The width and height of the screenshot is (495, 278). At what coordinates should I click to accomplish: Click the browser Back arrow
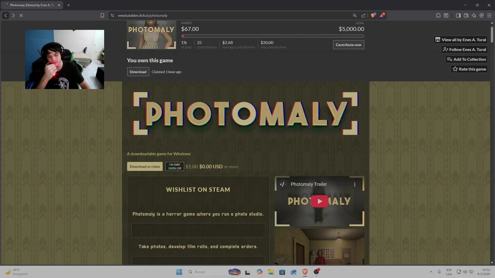(x=5, y=15)
